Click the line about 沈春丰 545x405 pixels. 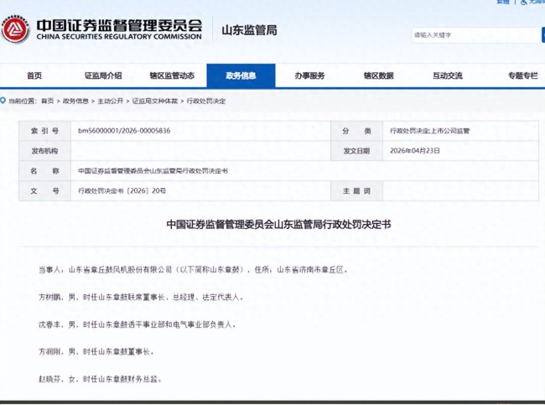(138, 325)
